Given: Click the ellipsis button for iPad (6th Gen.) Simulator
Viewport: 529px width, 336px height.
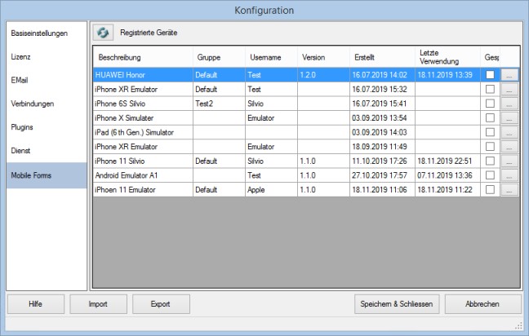Looking at the screenshot, I should [509, 132].
